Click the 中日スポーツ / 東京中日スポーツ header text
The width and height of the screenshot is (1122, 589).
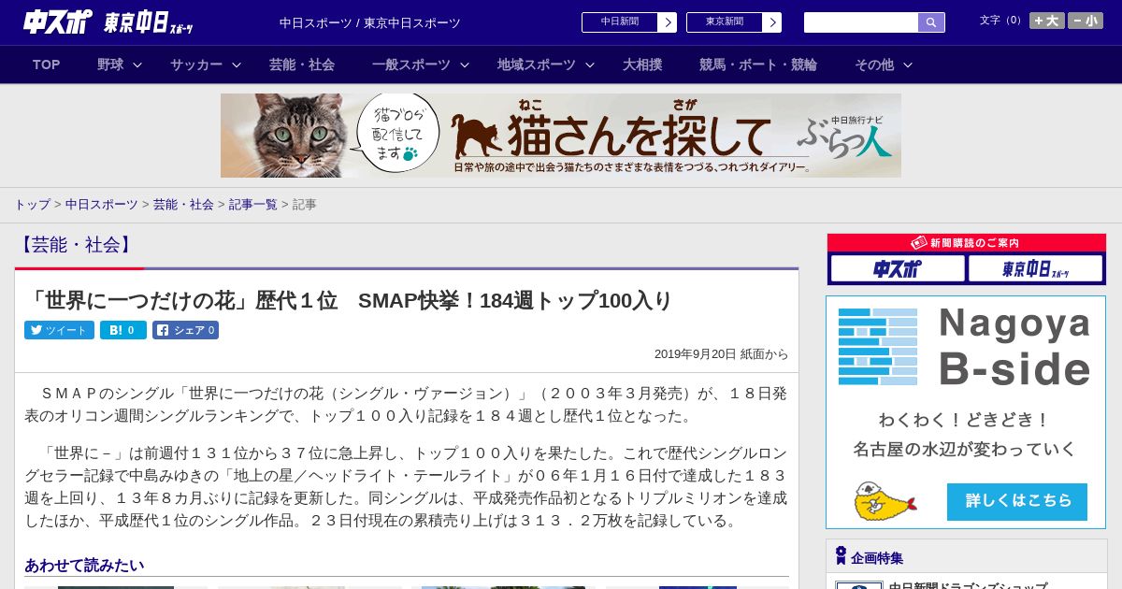(370, 22)
